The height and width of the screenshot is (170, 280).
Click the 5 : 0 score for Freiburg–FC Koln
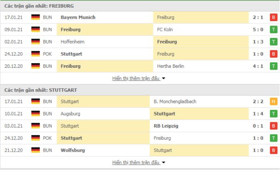[x=258, y=29]
